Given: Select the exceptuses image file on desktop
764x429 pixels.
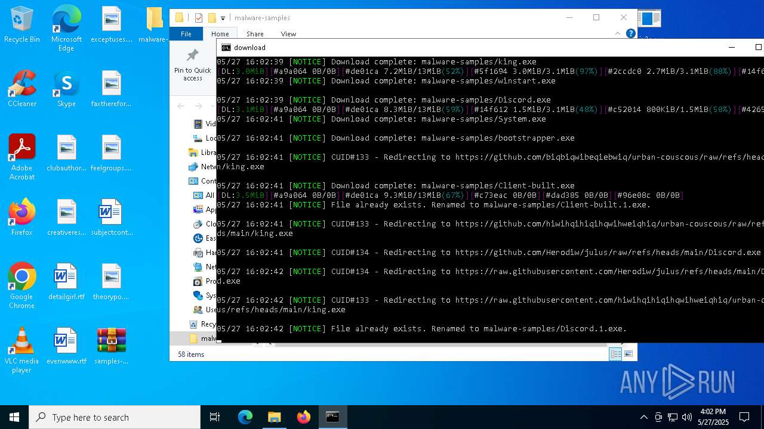Looking at the screenshot, I should point(111,26).
